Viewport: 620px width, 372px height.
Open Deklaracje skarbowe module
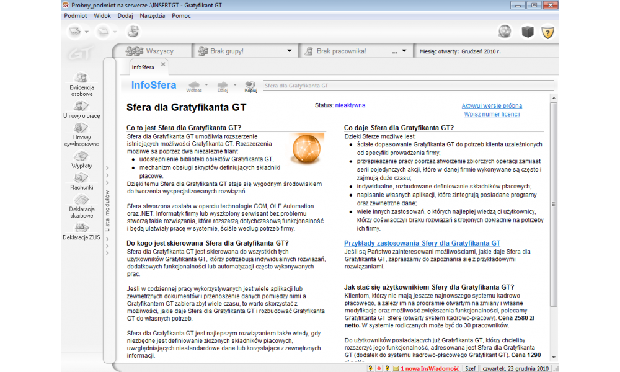tap(81, 206)
